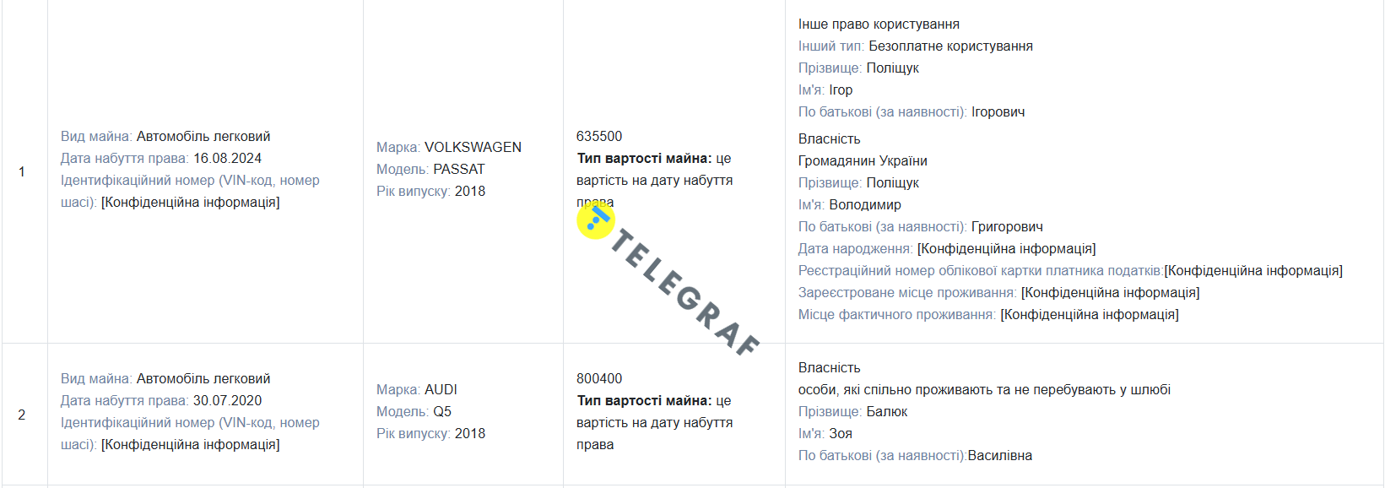Screen dimensions: 1385x488
Task: Click the surname "Балюк"
Action: (x=887, y=411)
